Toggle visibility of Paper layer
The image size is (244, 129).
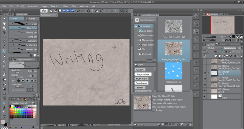pyautogui.click(x=205, y=97)
